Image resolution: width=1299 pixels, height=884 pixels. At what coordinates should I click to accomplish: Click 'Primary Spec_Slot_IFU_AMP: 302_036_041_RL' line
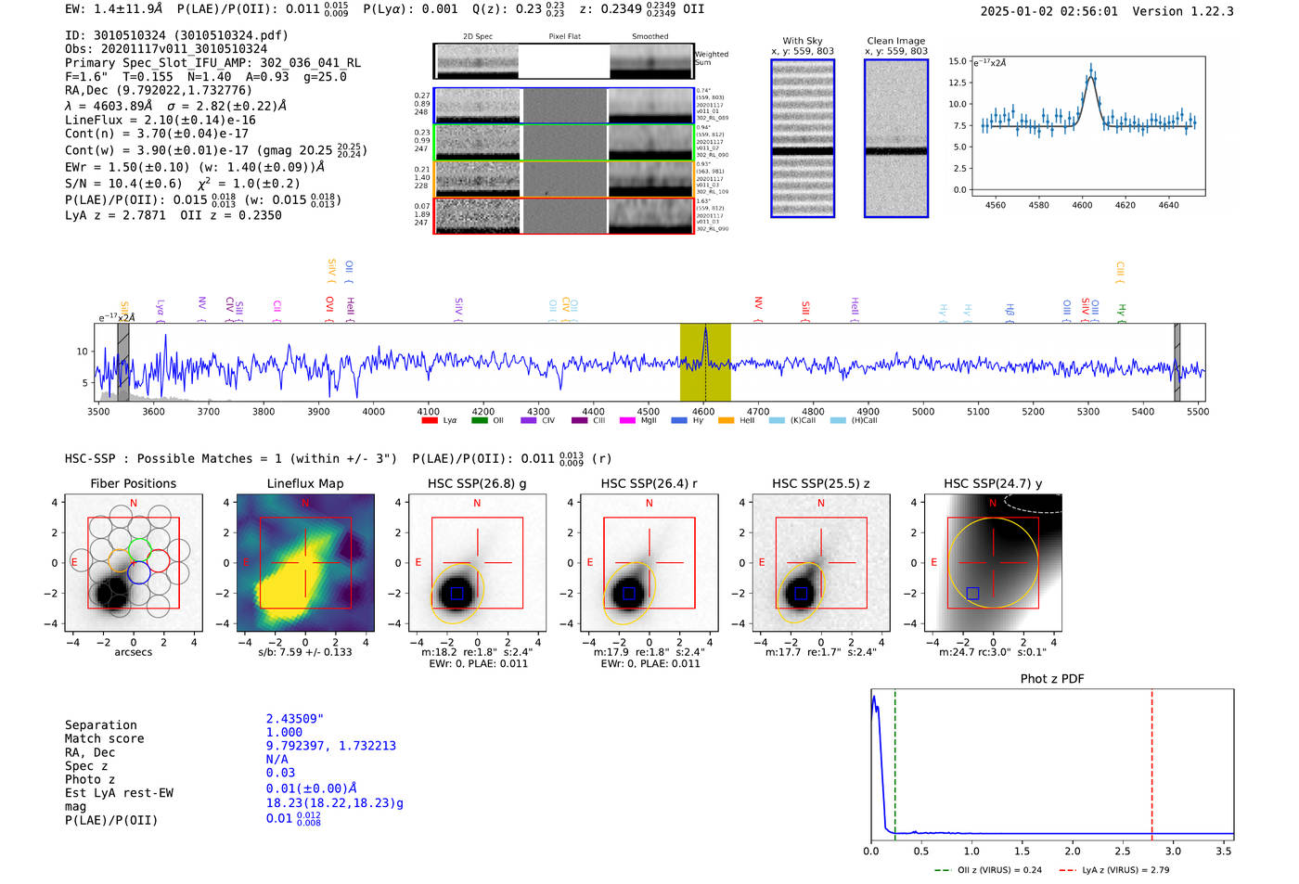pos(212,63)
